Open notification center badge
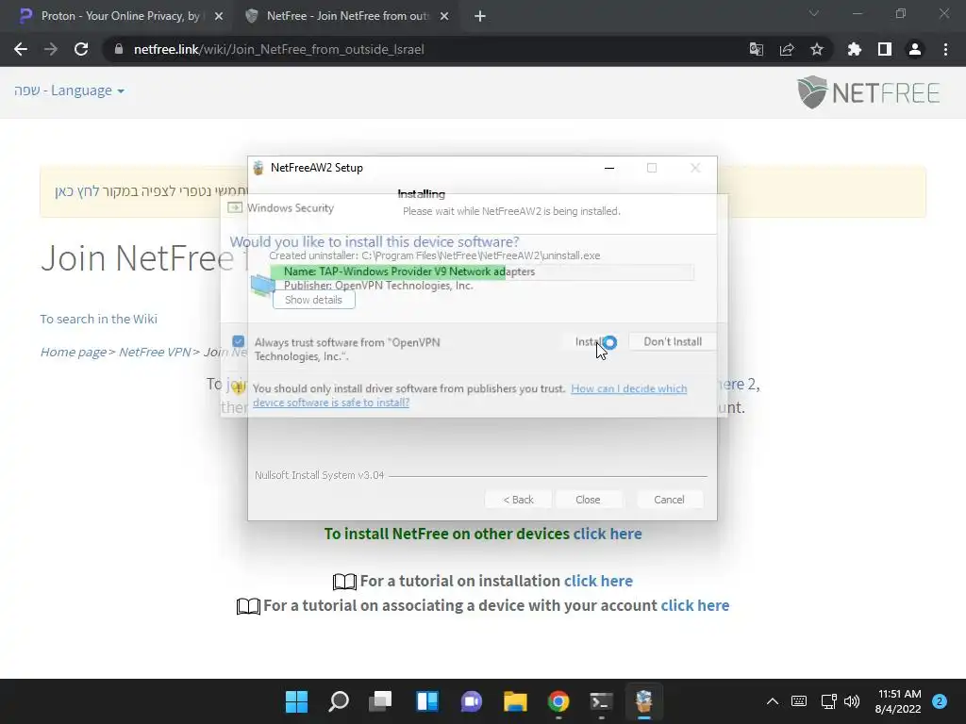Screen dimensions: 966x724 940,701
